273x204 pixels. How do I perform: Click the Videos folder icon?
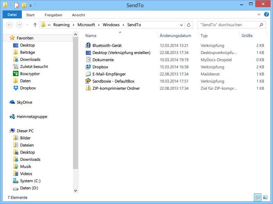(15, 173)
